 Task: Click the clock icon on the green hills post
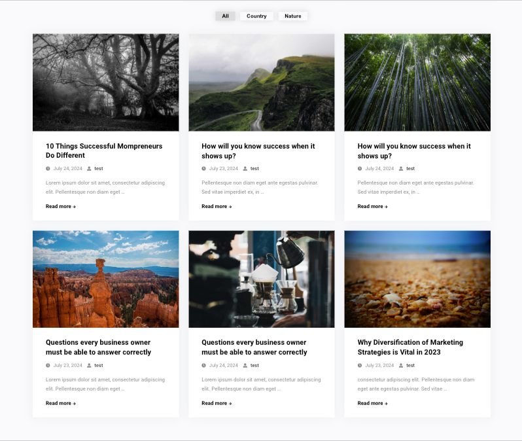point(203,169)
